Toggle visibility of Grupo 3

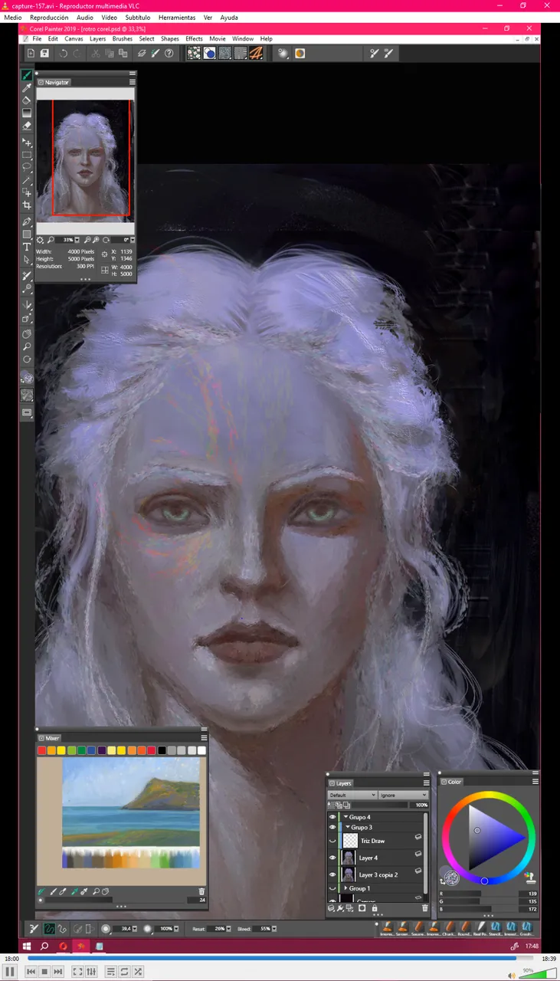[332, 827]
